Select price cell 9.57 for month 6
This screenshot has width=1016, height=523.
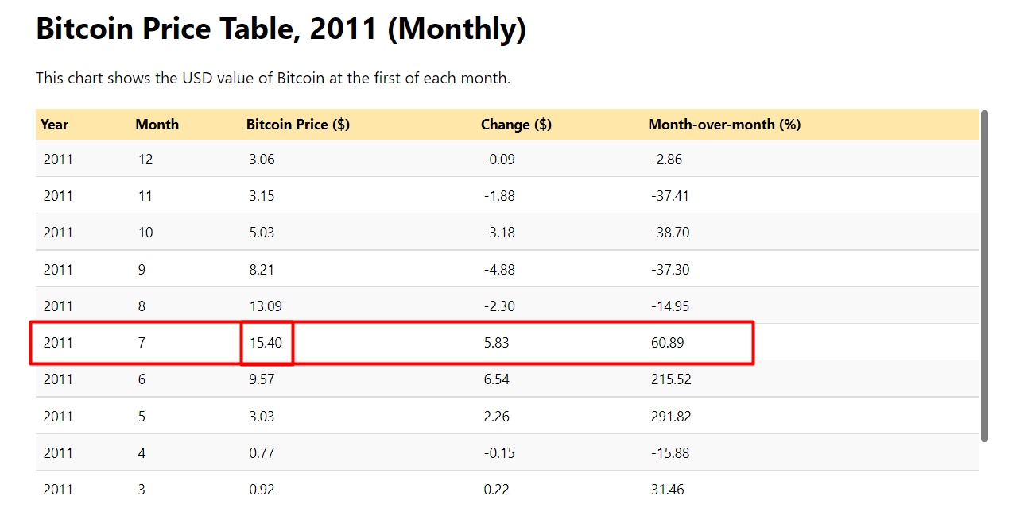tap(262, 379)
